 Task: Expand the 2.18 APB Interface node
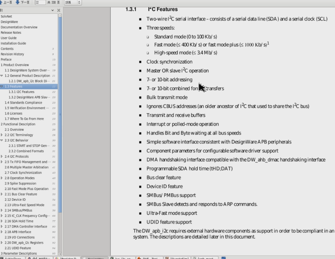coord(2,232)
